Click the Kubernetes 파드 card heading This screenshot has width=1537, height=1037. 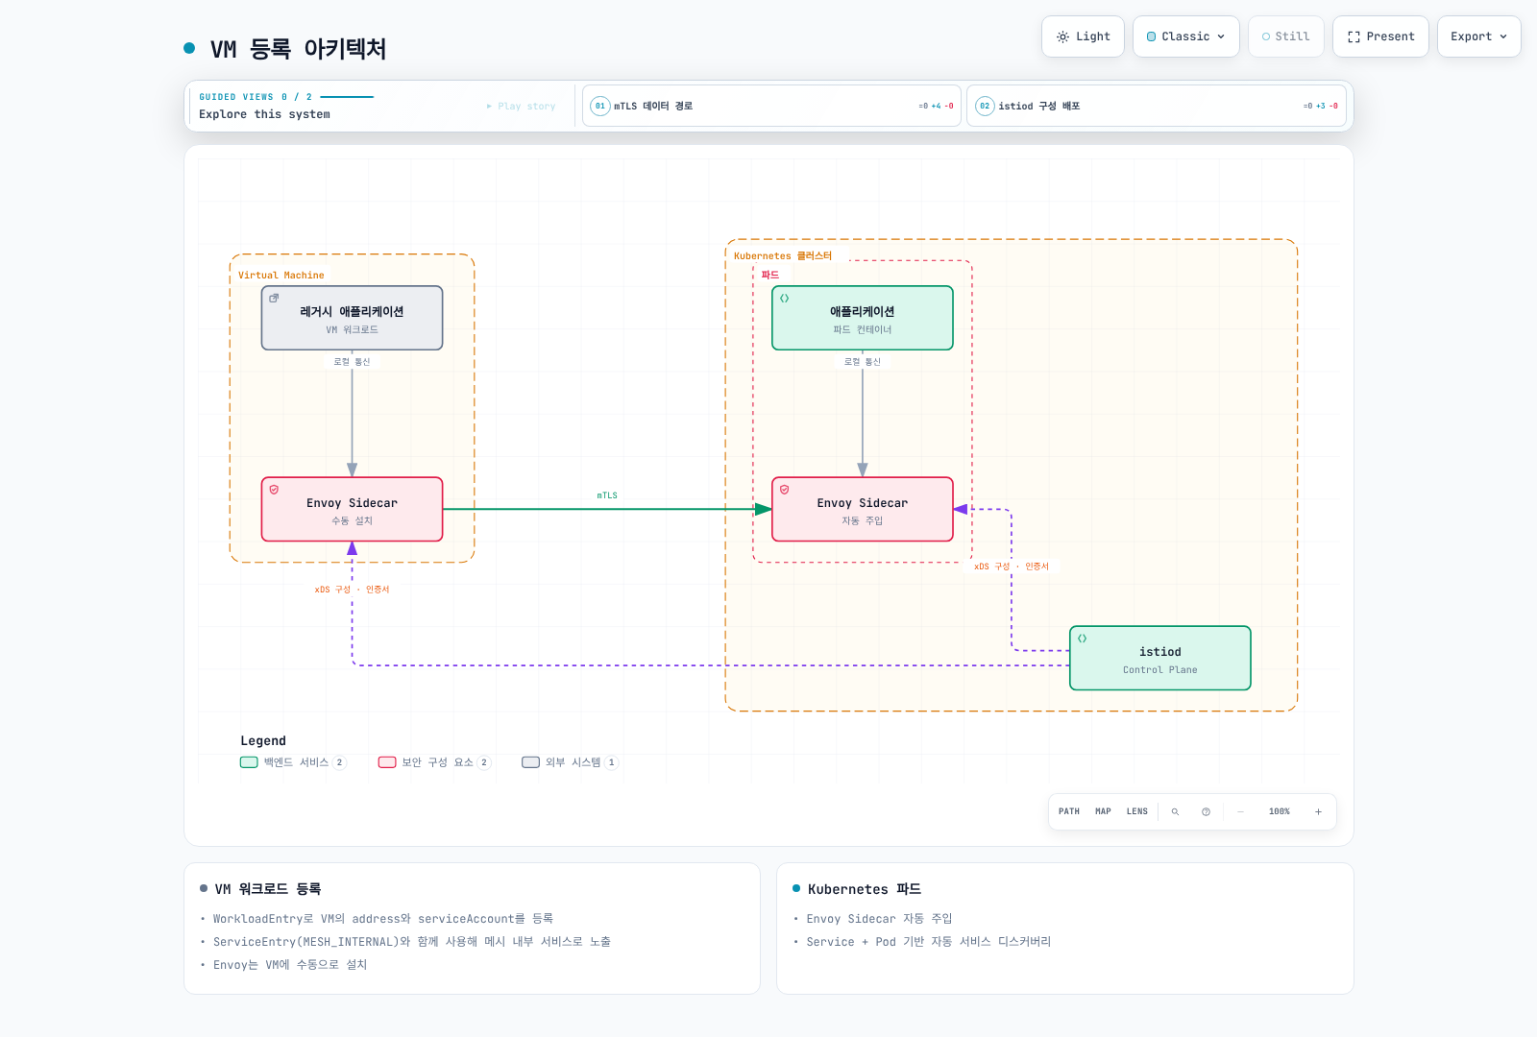865,889
